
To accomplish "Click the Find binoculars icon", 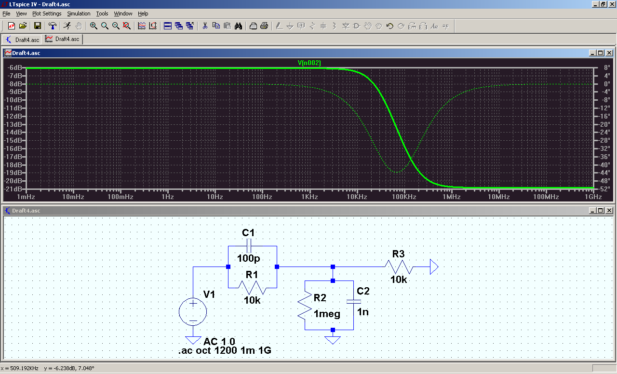I will point(238,26).
